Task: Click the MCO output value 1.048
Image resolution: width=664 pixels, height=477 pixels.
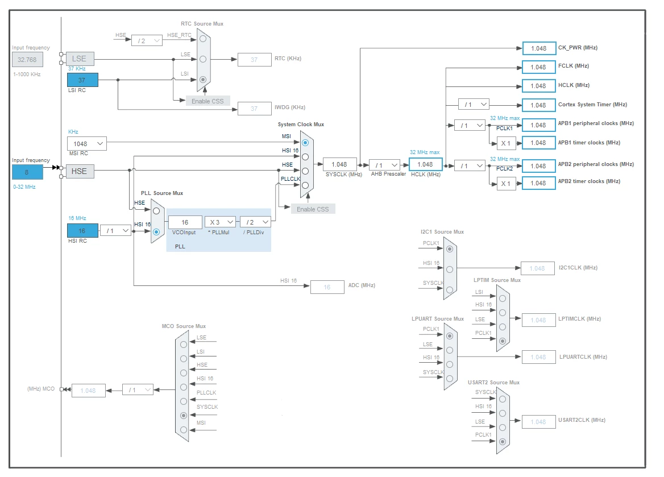Action: 89,391
